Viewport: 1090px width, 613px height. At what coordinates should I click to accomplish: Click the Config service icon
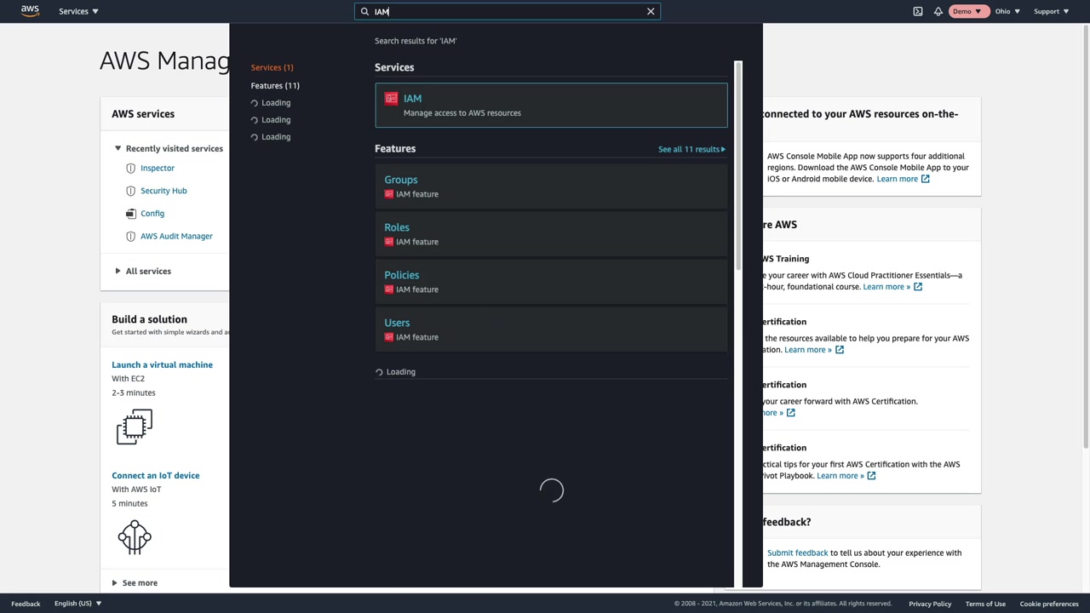coord(130,214)
